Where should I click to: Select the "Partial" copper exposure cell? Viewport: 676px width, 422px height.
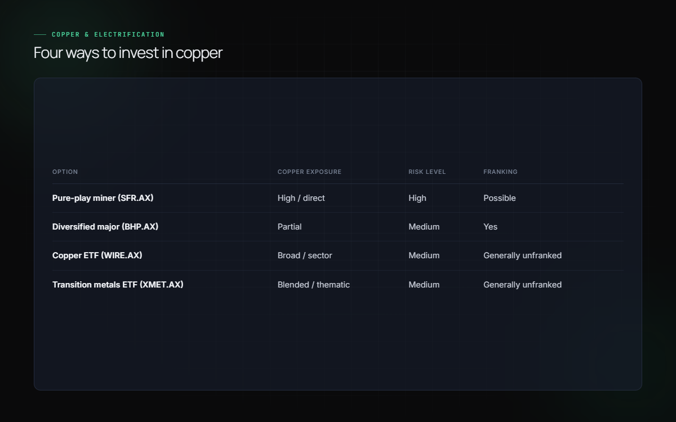pos(290,227)
